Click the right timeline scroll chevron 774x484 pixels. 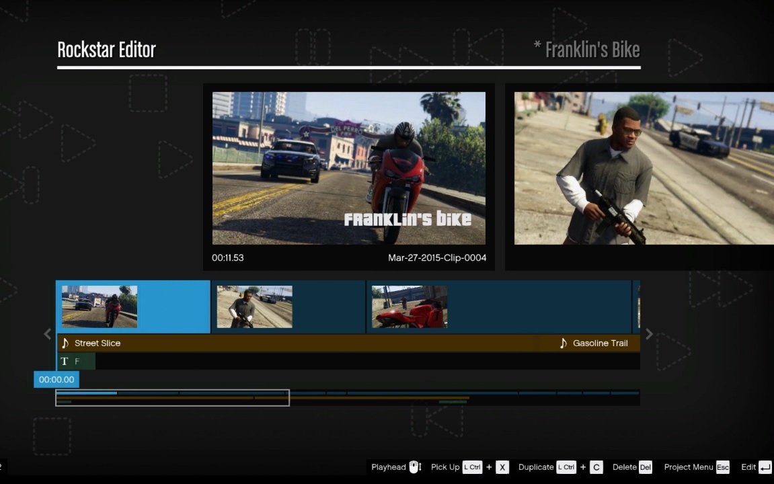tap(648, 333)
